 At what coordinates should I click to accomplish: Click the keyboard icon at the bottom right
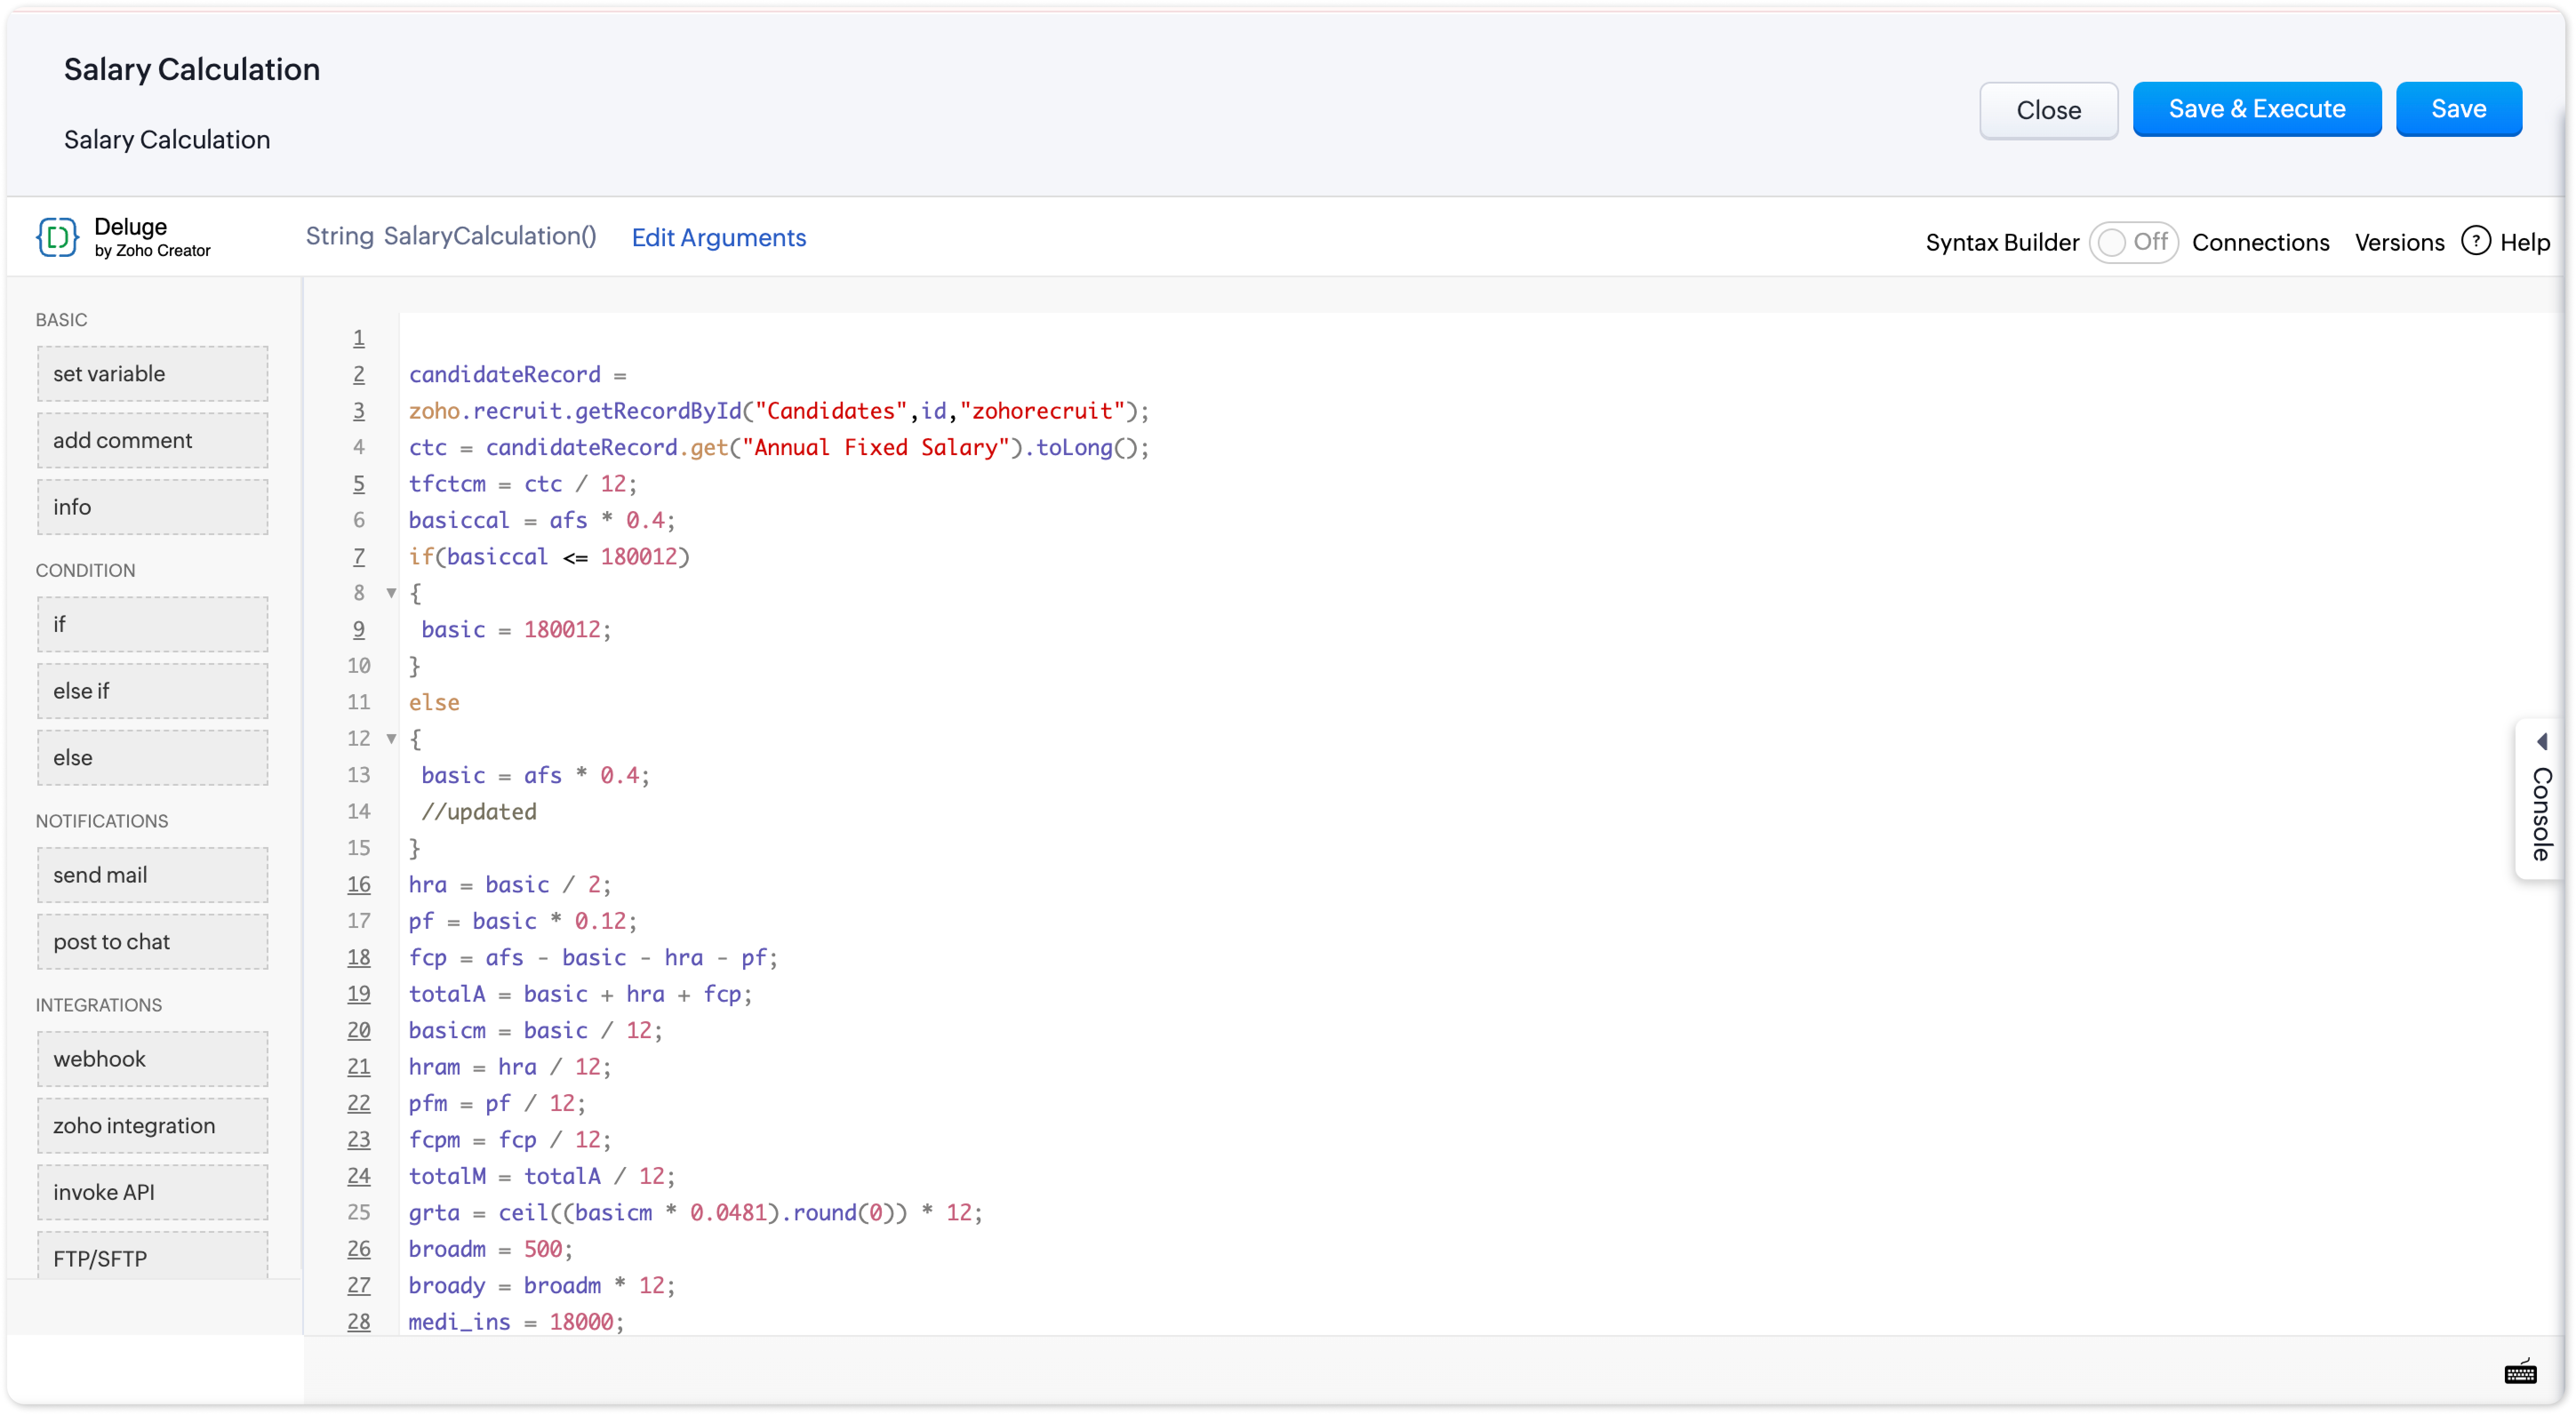click(x=2520, y=1372)
